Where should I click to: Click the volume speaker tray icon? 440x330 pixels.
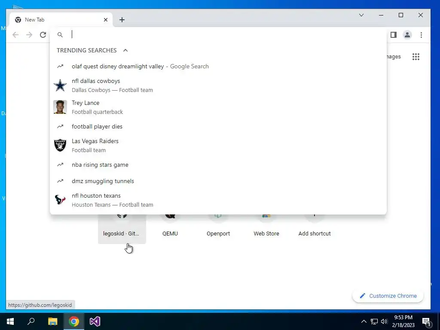point(384,321)
